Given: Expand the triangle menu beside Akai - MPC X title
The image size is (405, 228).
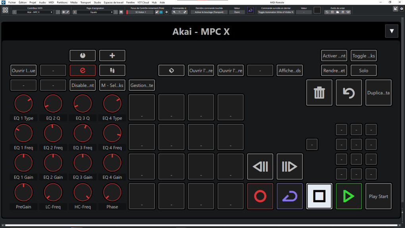Looking at the screenshot, I should pyautogui.click(x=391, y=31).
